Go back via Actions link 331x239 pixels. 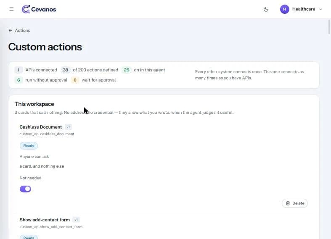click(23, 31)
